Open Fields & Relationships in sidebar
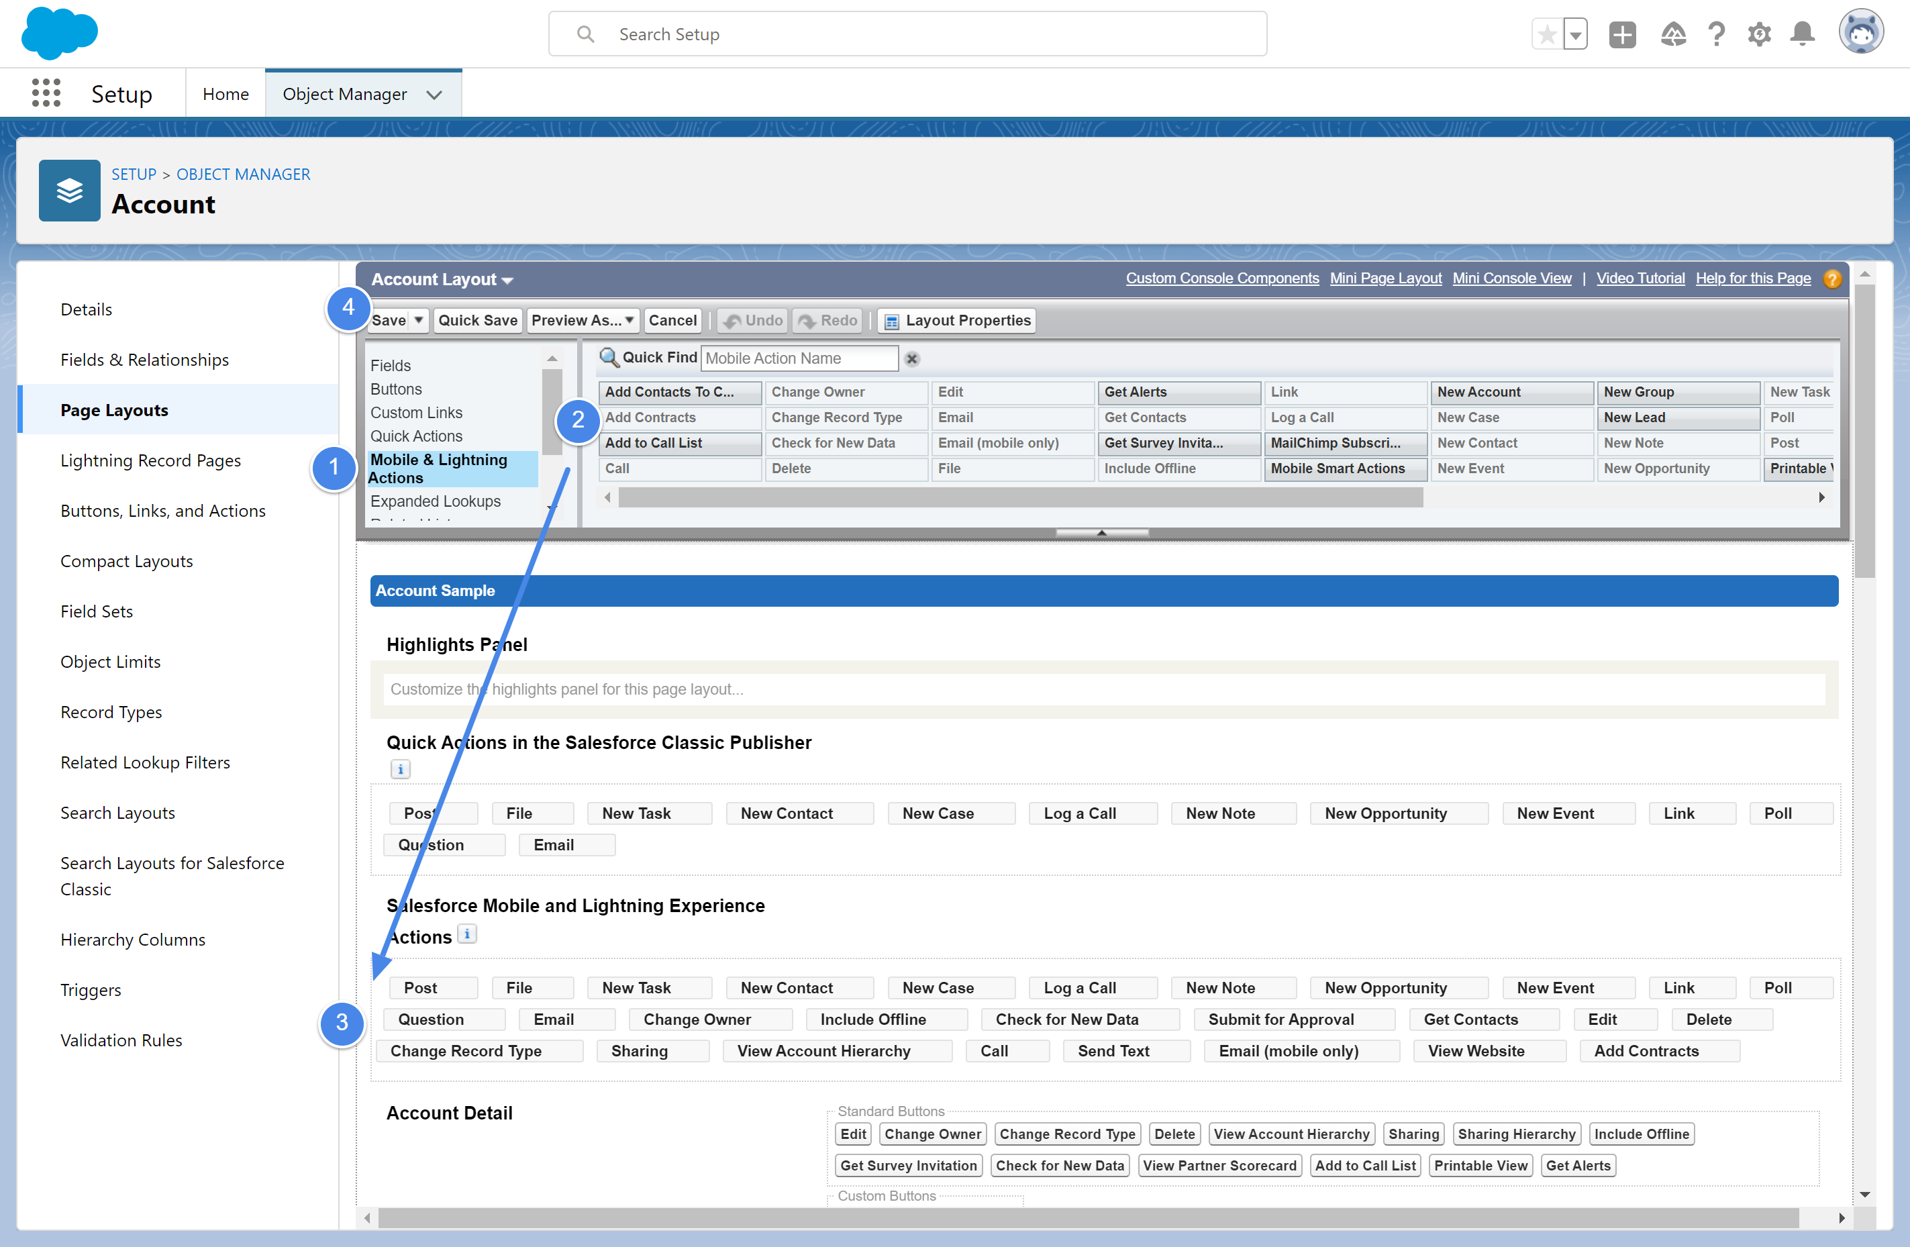The width and height of the screenshot is (1910, 1247). click(x=144, y=360)
